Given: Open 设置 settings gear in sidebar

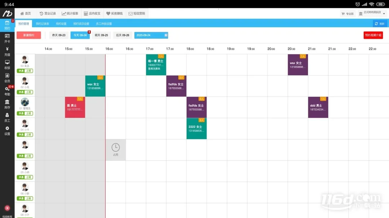Looking at the screenshot, I should 7,130.
